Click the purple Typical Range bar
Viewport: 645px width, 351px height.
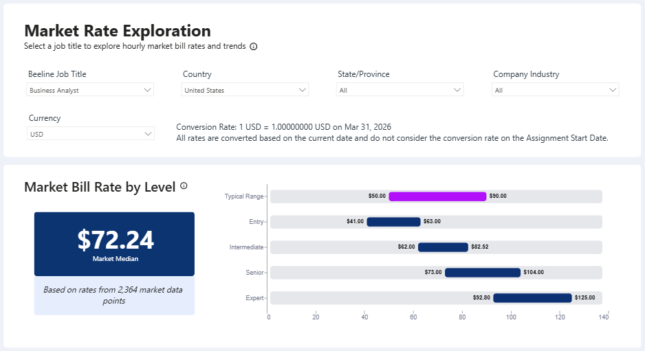click(x=437, y=196)
